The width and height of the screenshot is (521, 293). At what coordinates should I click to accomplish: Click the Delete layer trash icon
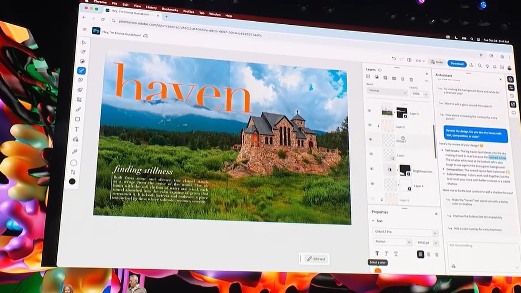pos(411,79)
